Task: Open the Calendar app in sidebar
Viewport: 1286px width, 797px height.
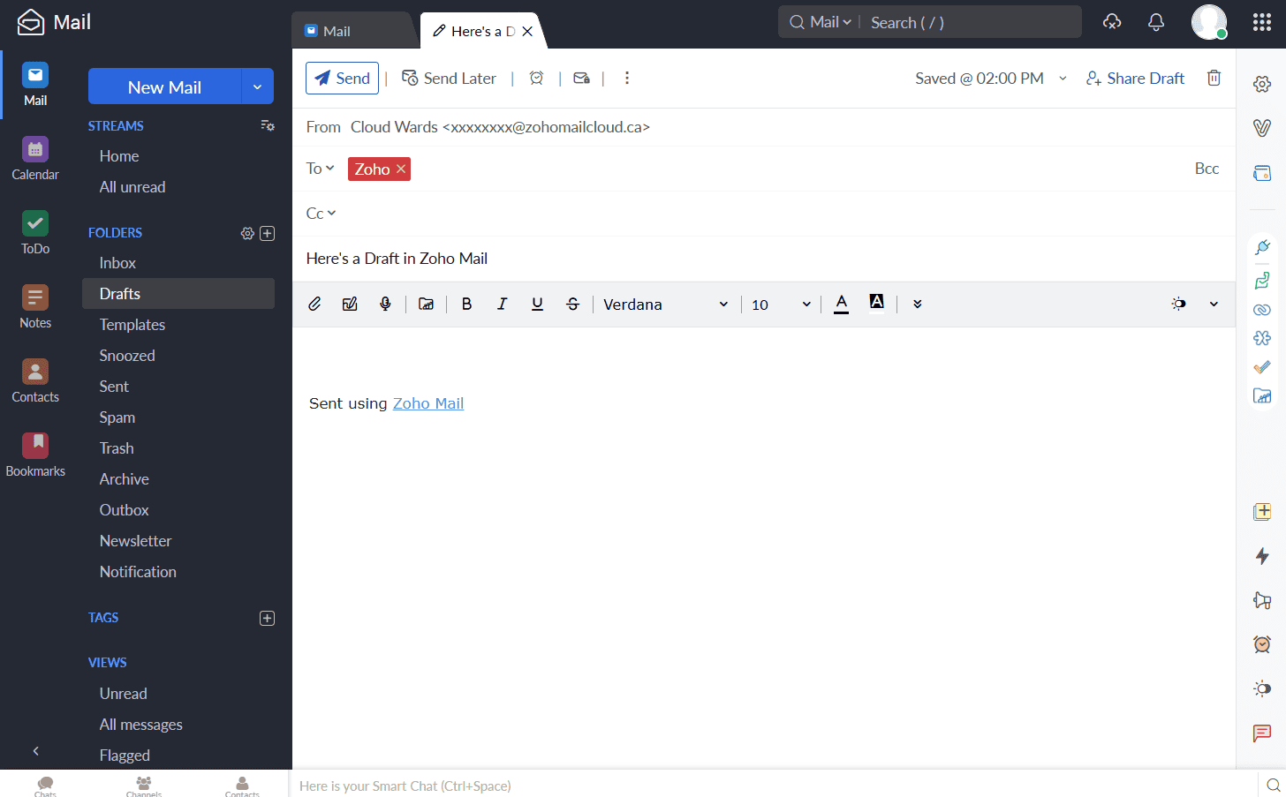Action: click(x=35, y=159)
